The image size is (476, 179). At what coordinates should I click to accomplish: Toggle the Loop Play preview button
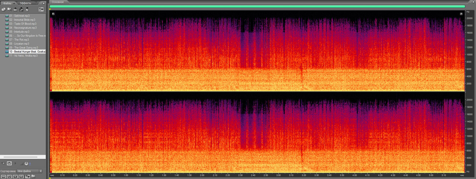(x=9, y=163)
